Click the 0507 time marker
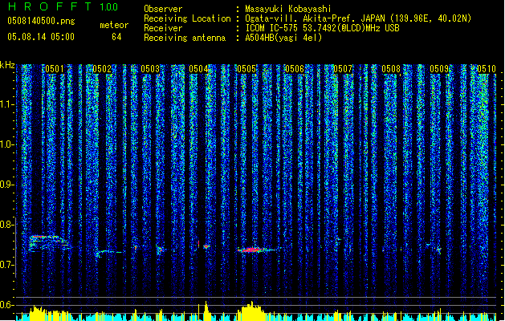The image size is (505, 321). [343, 69]
